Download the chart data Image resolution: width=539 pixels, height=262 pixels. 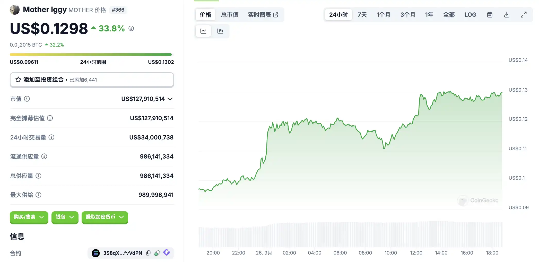(x=507, y=15)
